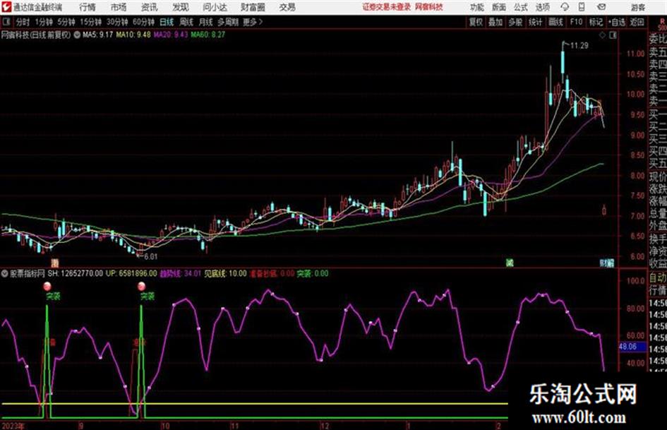Open the 版面 menu
Image resolution: width=667 pixels, height=430 pixels.
498,7
